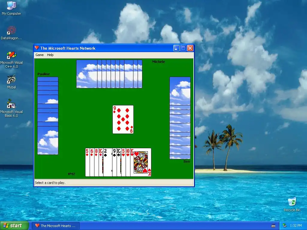Choose the King of hearts card
The height and width of the screenshot is (230, 307).
[141, 162]
